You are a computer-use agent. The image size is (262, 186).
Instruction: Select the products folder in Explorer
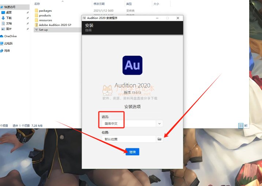click(45, 15)
